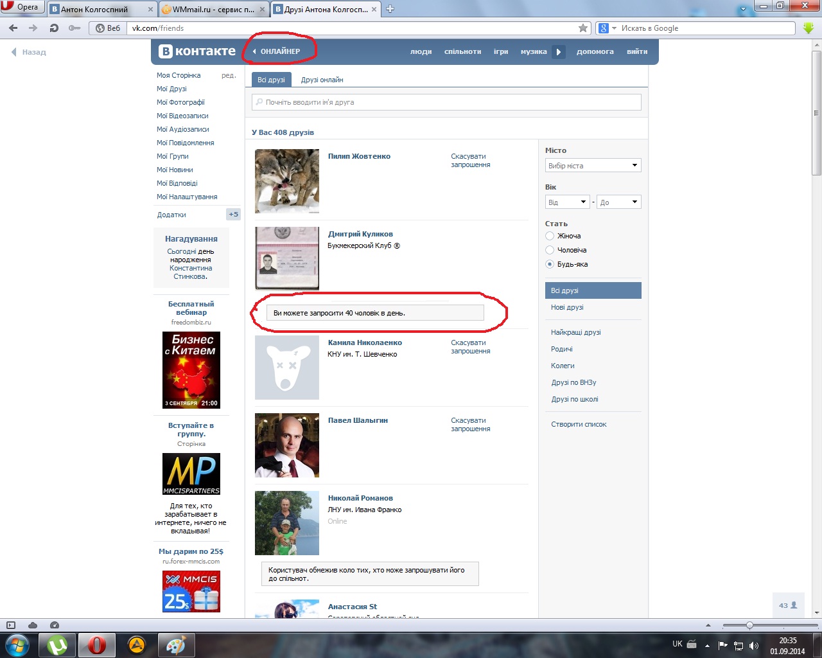
Task: Select the Друзі онлайн tab
Action: coord(322,80)
